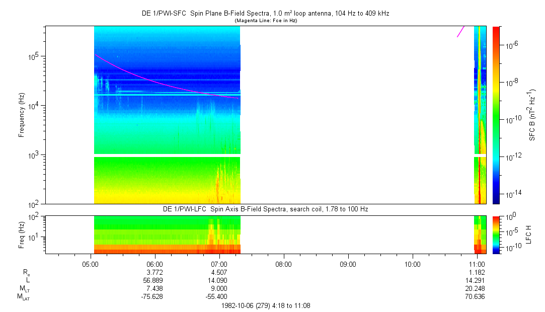Click the DE 1/PWI-SFC plot title
545x312 pixels.
pyautogui.click(x=265, y=14)
